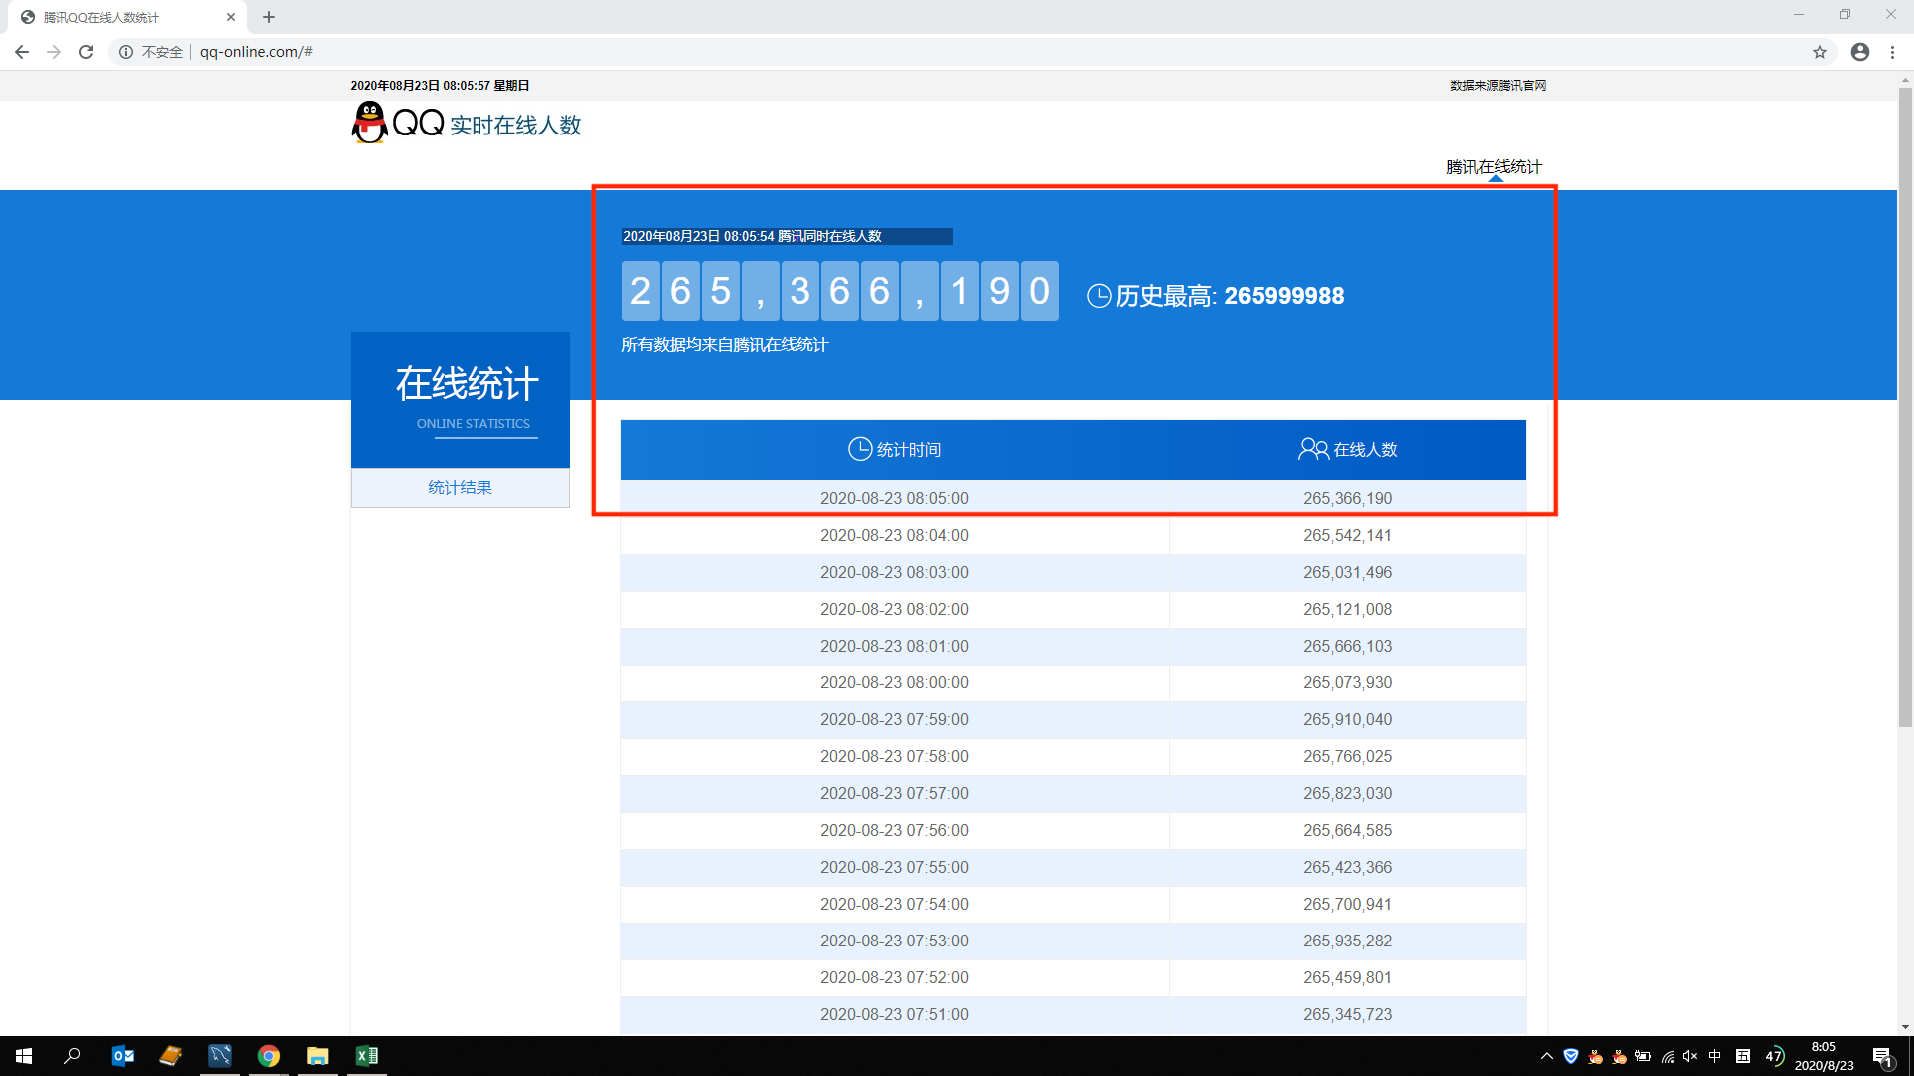1914x1076 pixels.
Task: Open Excel from the taskbar
Action: [x=367, y=1056]
